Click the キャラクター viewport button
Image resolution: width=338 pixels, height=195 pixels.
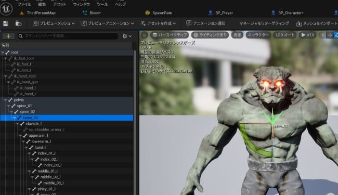point(258,35)
